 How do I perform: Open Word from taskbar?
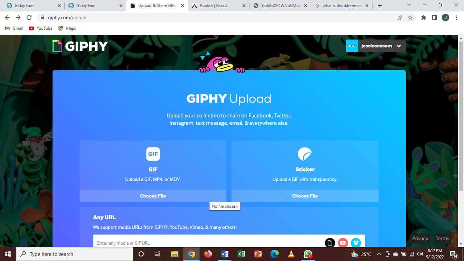coord(224,254)
